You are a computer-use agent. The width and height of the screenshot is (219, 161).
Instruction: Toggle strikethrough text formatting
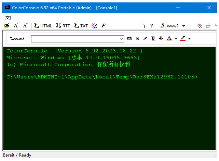tap(161, 39)
